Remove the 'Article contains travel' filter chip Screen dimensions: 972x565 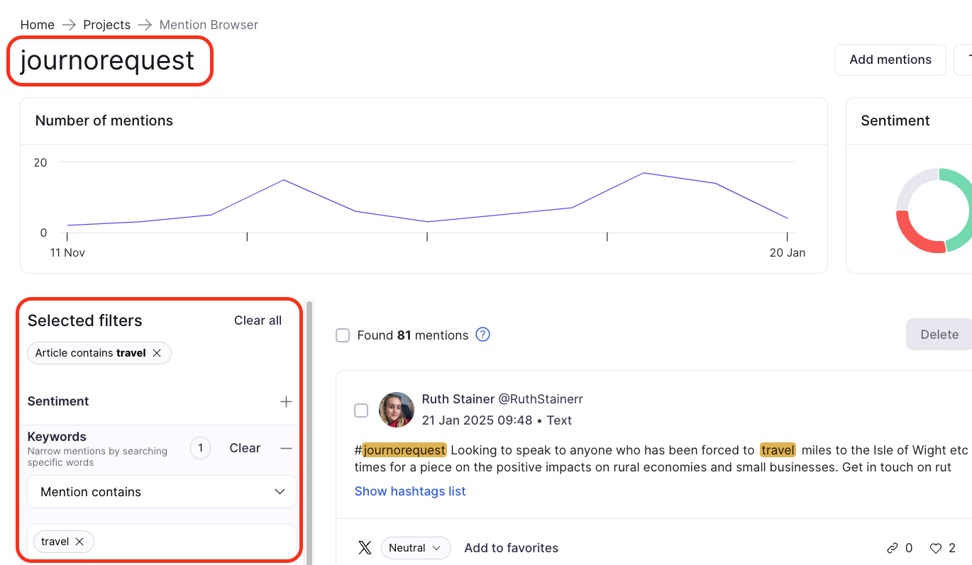(157, 353)
